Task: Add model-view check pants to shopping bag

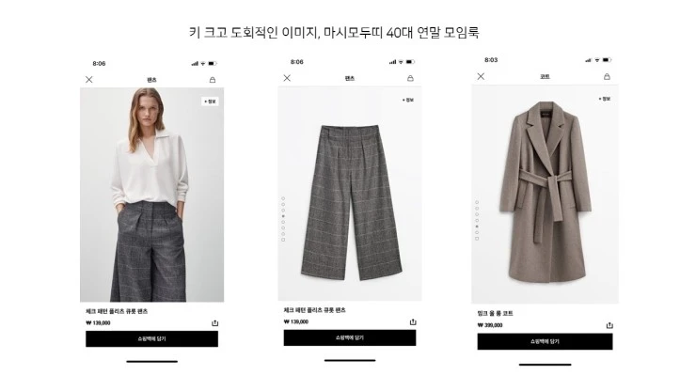Action: click(x=151, y=338)
